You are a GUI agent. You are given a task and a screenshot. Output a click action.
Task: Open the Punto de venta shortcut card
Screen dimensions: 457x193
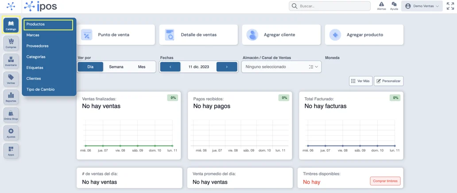pyautogui.click(x=116, y=34)
